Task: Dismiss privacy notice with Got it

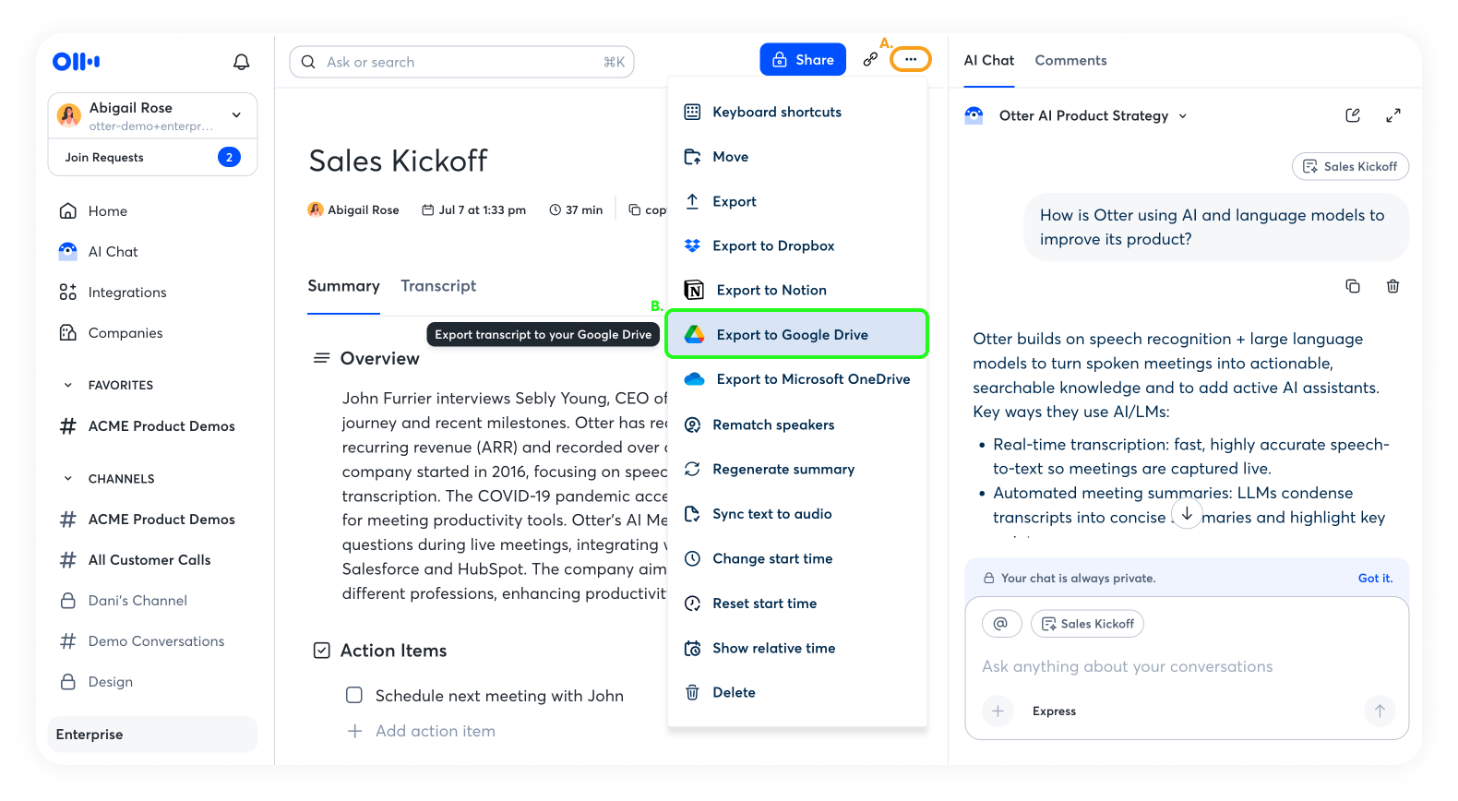Action: [1375, 579]
